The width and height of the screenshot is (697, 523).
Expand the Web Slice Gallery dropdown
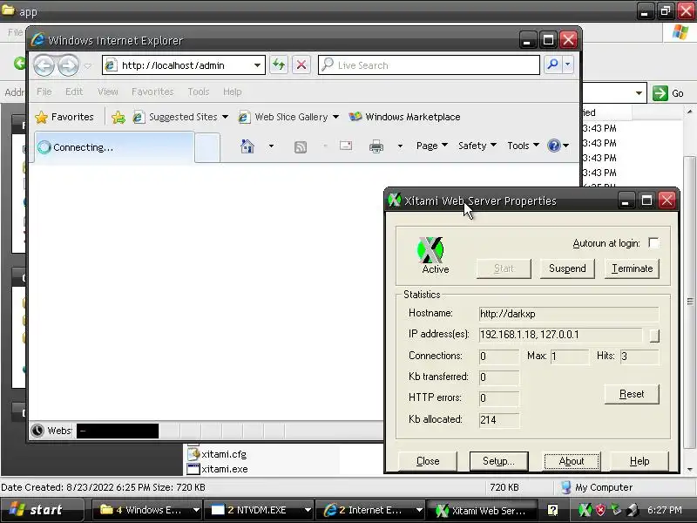pos(335,117)
